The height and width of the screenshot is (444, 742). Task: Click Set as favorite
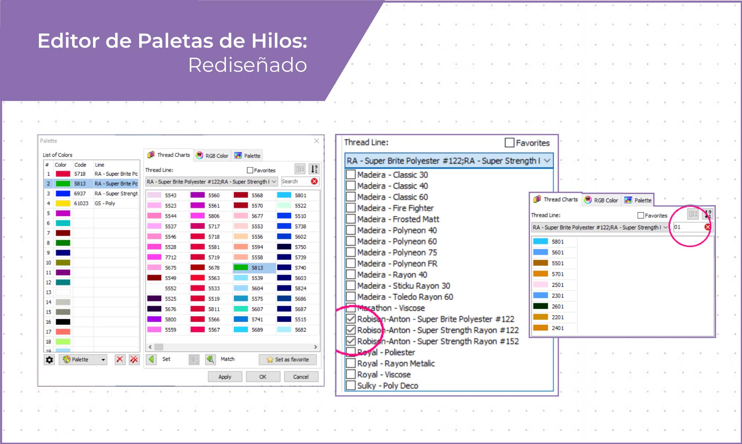tap(288, 359)
